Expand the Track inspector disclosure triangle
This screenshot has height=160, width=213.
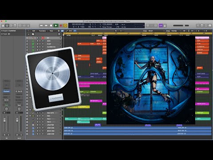tap(2, 34)
